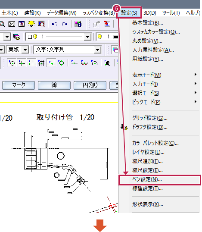Click the magnifier over screen icon
This screenshot has height=232, width=202.
(x=41, y=24)
